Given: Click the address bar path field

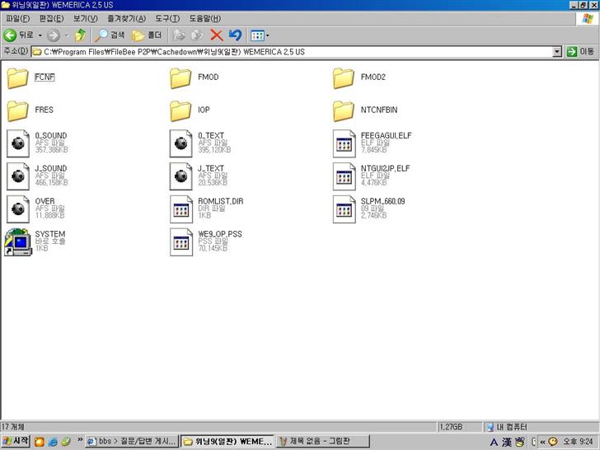Looking at the screenshot, I should pyautogui.click(x=292, y=52).
